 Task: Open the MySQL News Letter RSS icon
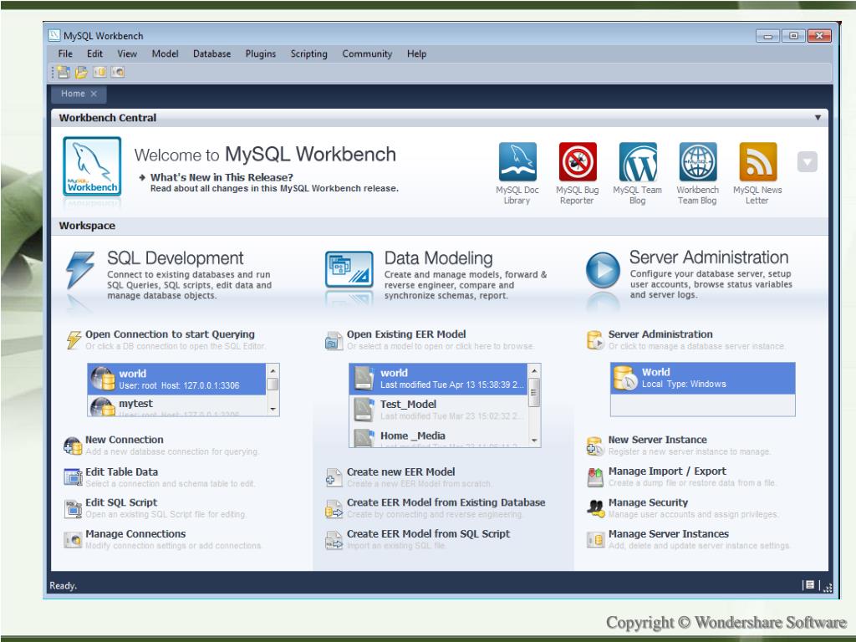(x=757, y=161)
